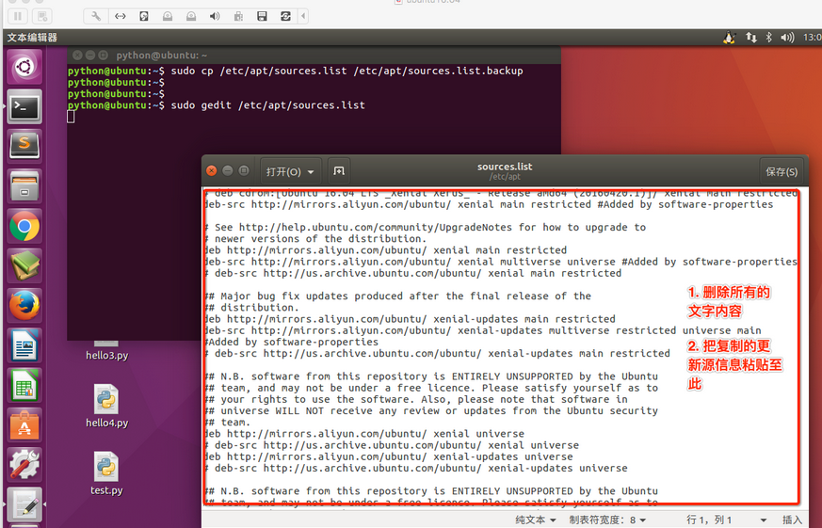Click the sources.list title in gedit header
Viewport: 822px width, 528px height.
point(505,167)
